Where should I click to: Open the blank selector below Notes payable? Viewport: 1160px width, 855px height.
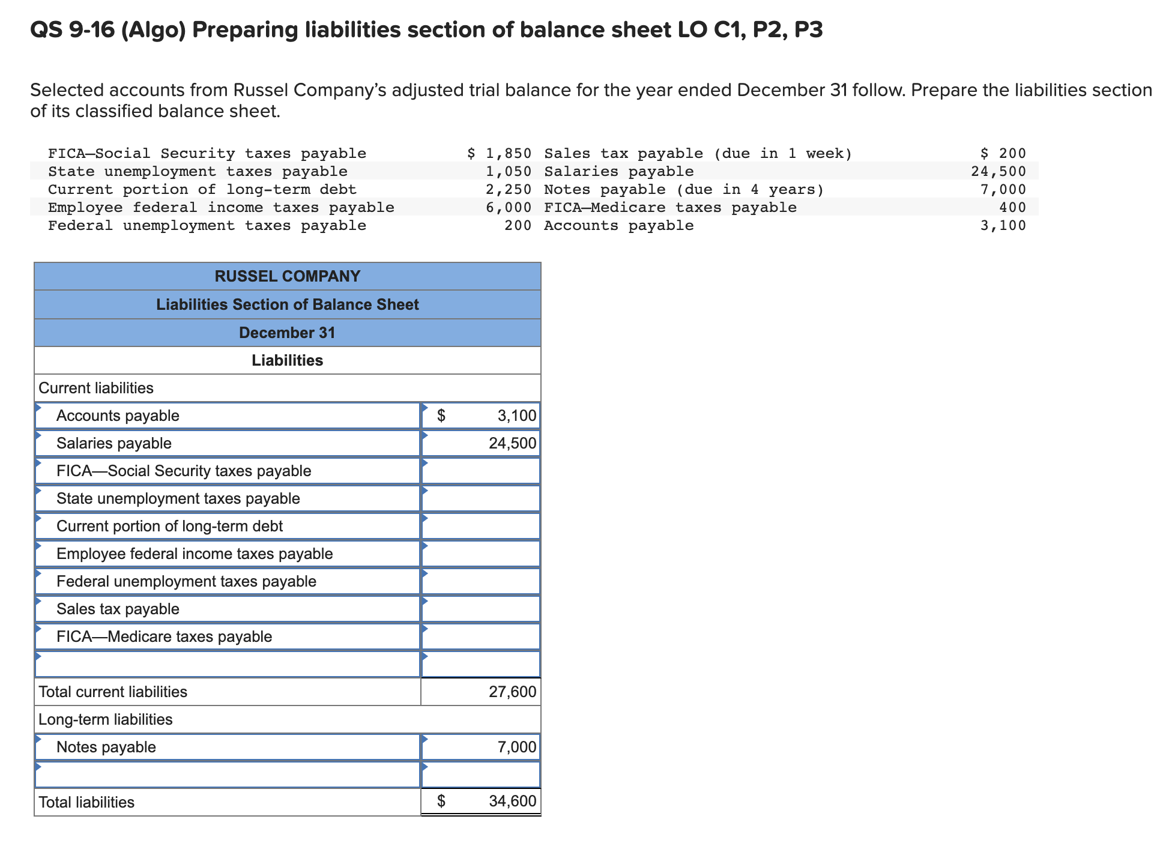[x=228, y=775]
